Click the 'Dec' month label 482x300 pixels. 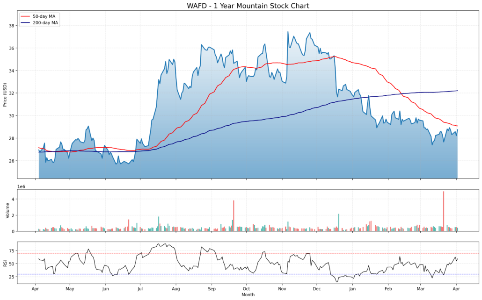[x=317, y=289]
